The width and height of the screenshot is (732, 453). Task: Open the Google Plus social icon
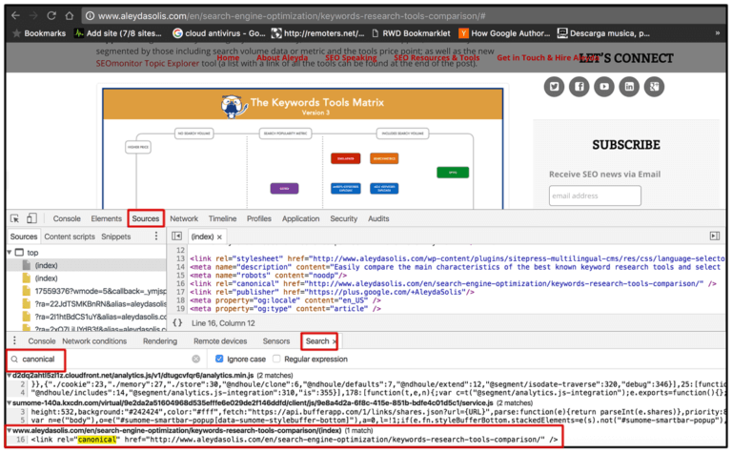coord(654,87)
